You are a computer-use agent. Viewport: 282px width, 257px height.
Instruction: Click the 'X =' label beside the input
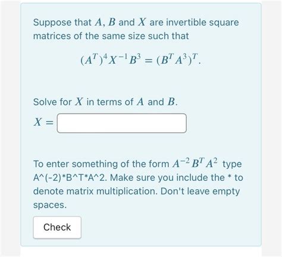[43, 122]
